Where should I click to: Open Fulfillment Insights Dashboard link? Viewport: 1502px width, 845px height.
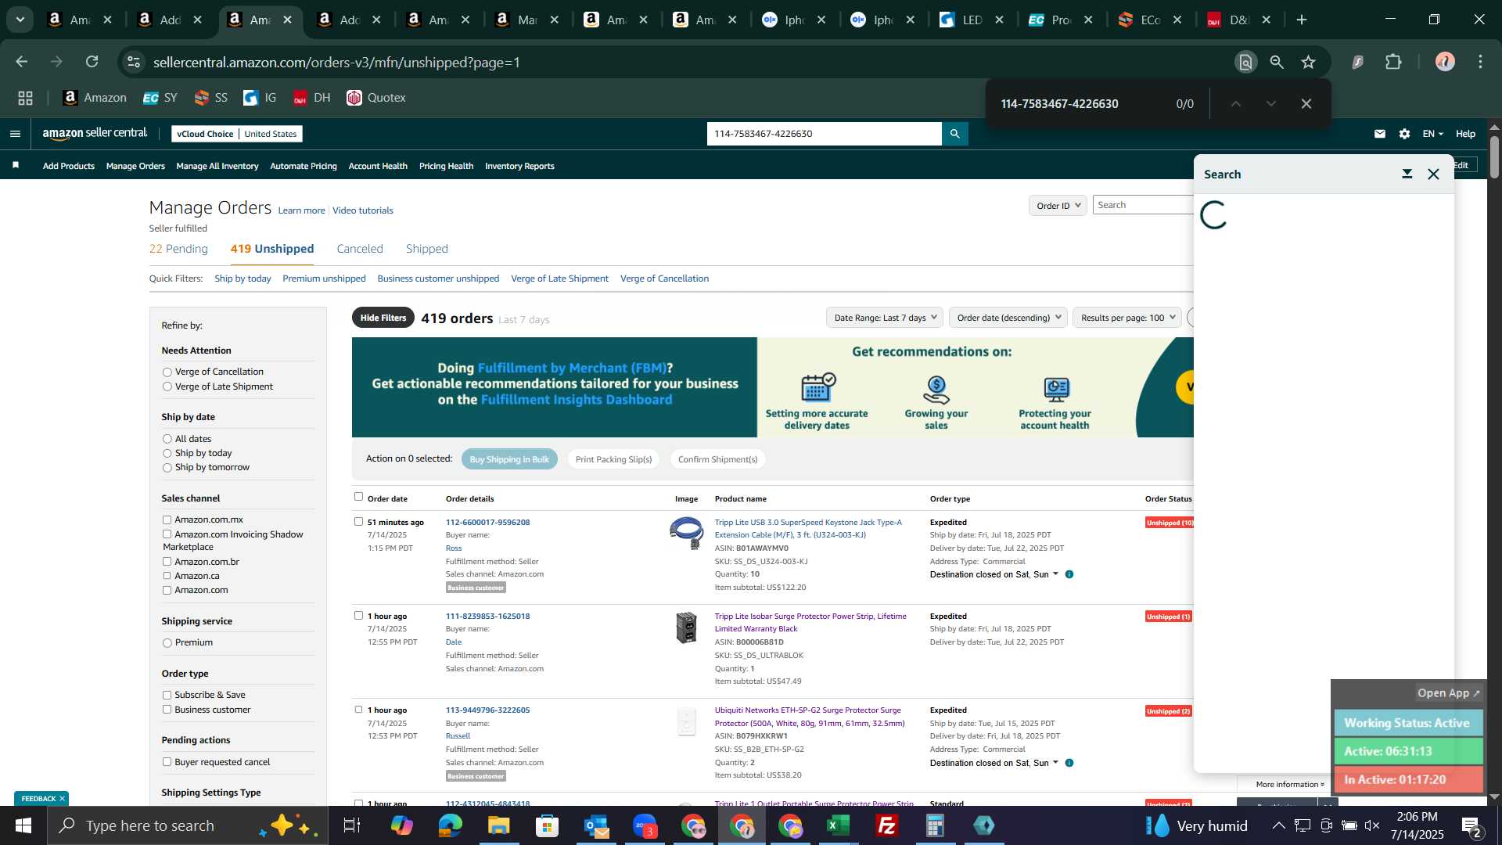577,400
